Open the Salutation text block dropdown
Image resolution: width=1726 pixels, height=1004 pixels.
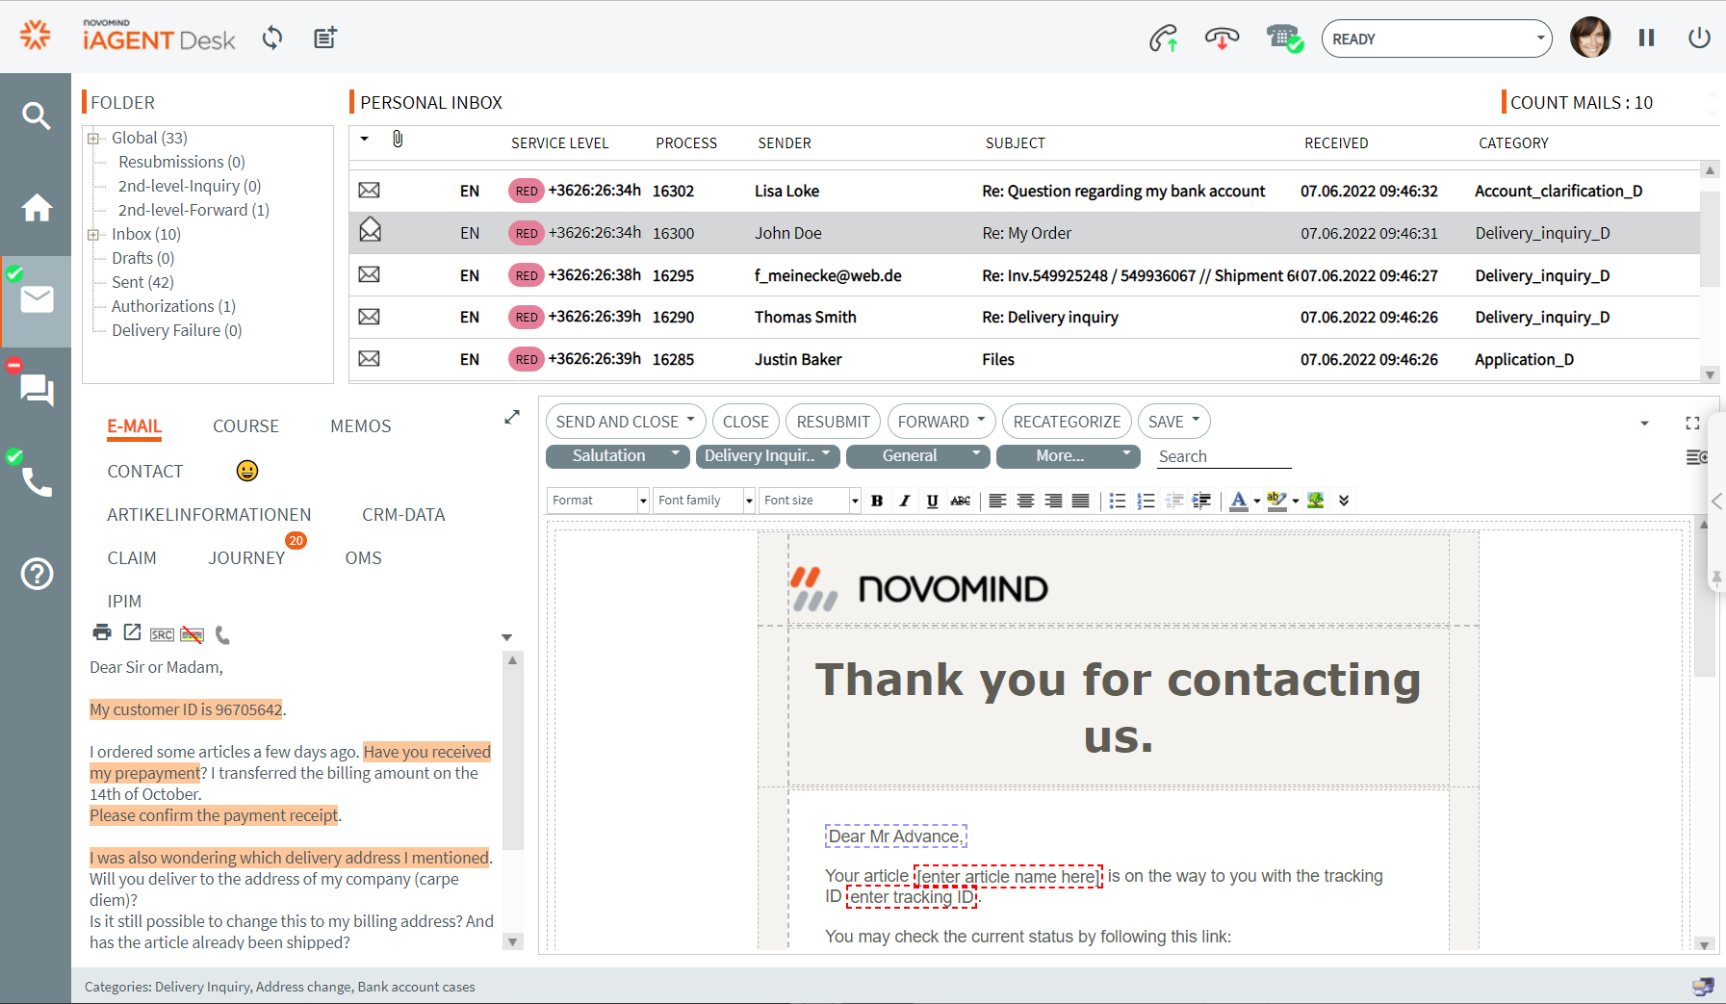tap(618, 456)
